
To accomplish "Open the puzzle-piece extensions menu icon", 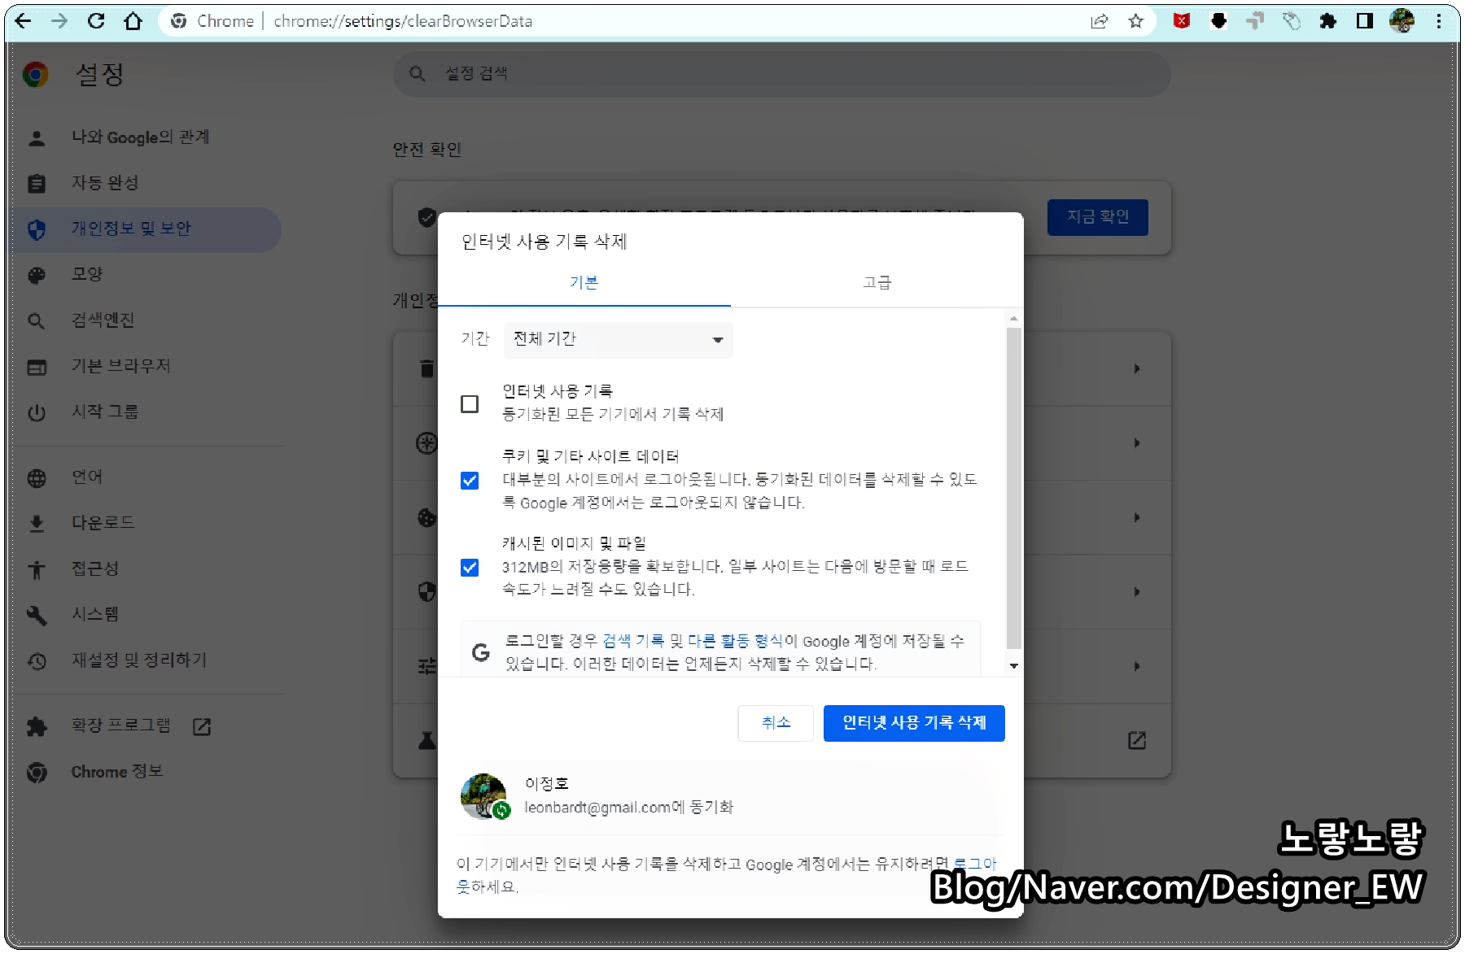I will click(x=1328, y=21).
